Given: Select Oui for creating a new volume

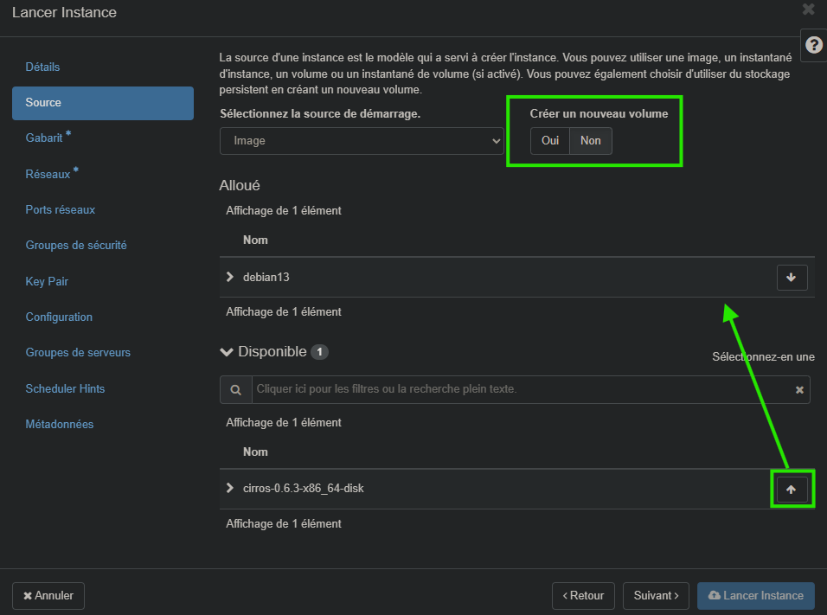Looking at the screenshot, I should (550, 141).
